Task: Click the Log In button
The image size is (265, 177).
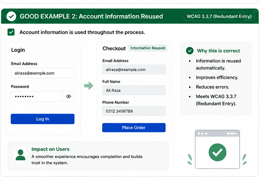Action: point(42,119)
